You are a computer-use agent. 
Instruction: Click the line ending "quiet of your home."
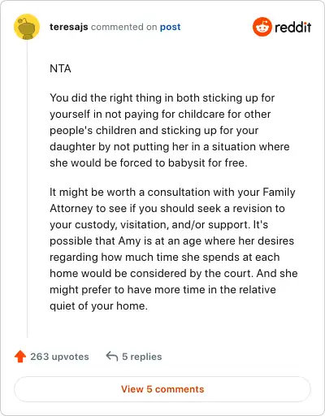98,305
